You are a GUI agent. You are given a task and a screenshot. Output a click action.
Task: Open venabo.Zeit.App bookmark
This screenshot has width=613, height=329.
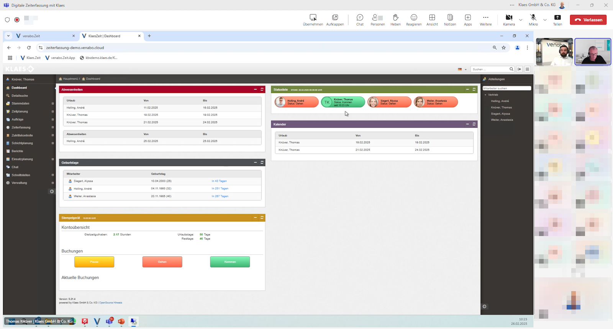coord(60,58)
